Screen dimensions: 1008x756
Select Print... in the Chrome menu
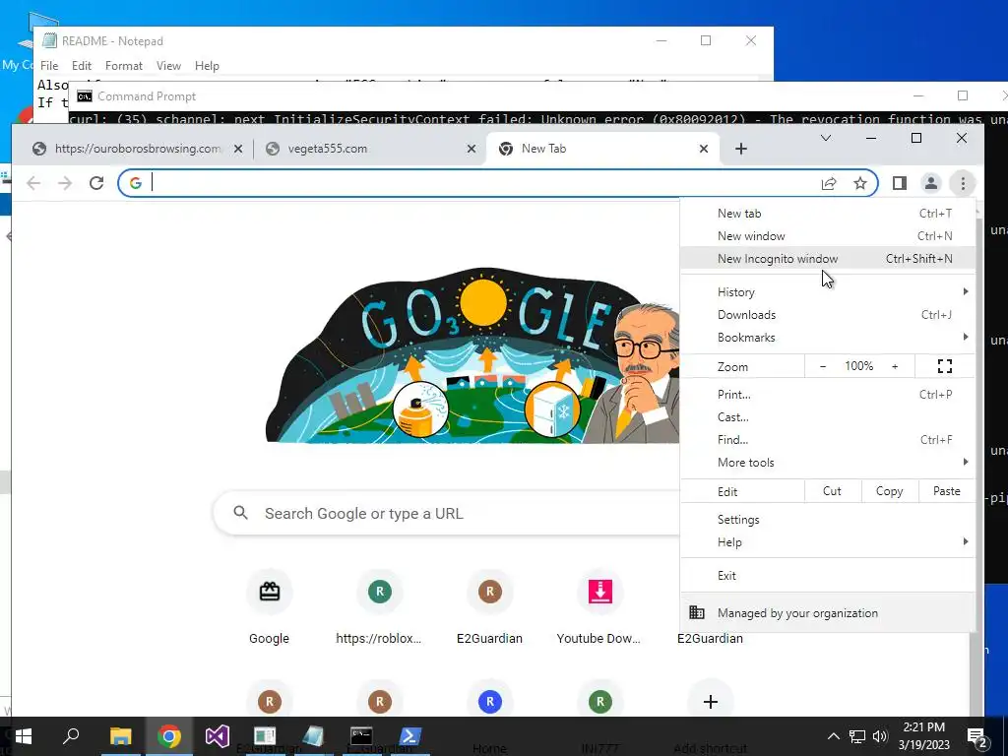pyautogui.click(x=828, y=395)
